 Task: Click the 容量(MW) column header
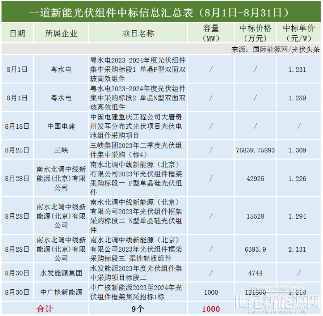pyautogui.click(x=211, y=33)
